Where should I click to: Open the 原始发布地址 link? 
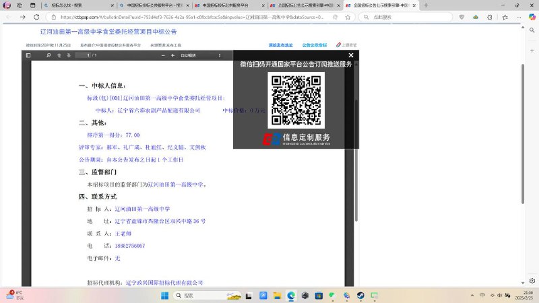(x=281, y=45)
